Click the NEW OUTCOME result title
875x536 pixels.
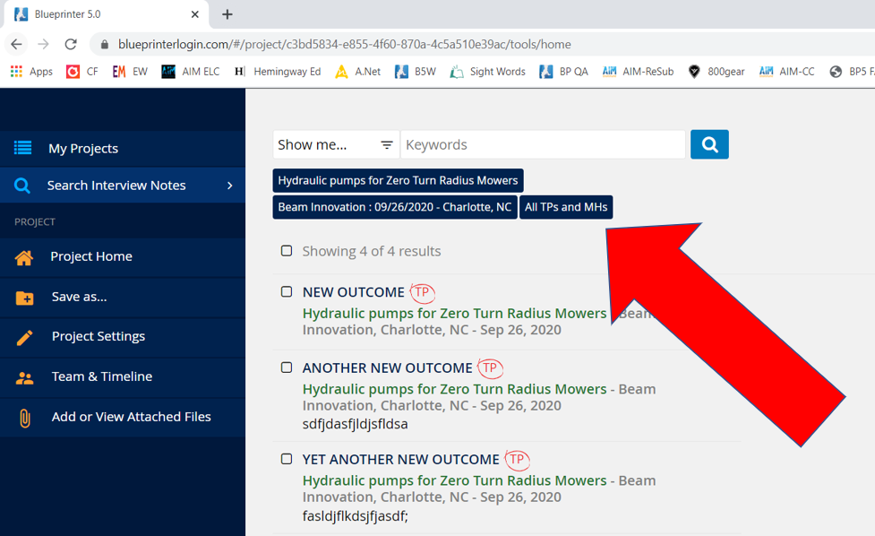click(353, 292)
